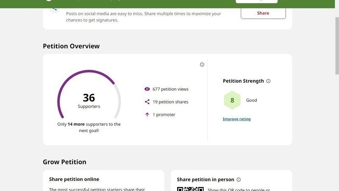Click the info icon above petition stats
Screen dimensions: 339x191
pos(202,65)
